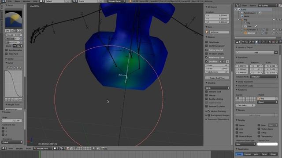
Task: Select the Verts duplication button
Action: tap(256, 154)
